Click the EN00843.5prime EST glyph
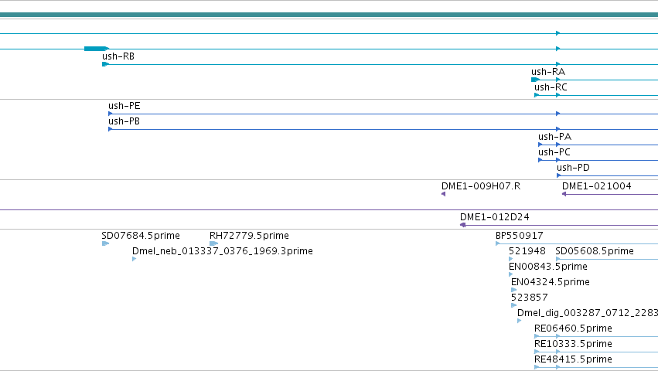This screenshot has width=658, height=371. [511, 275]
